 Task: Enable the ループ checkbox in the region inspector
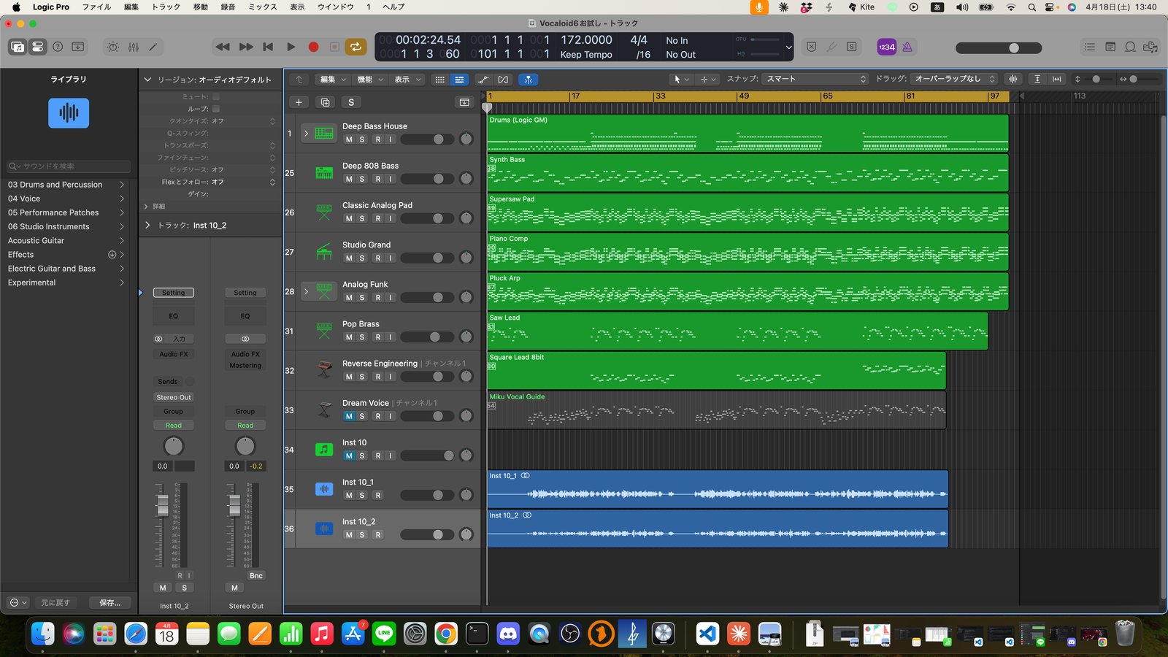[x=216, y=109]
